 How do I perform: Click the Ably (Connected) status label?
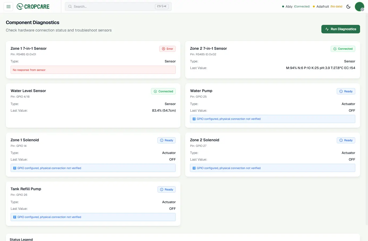tap(296, 7)
